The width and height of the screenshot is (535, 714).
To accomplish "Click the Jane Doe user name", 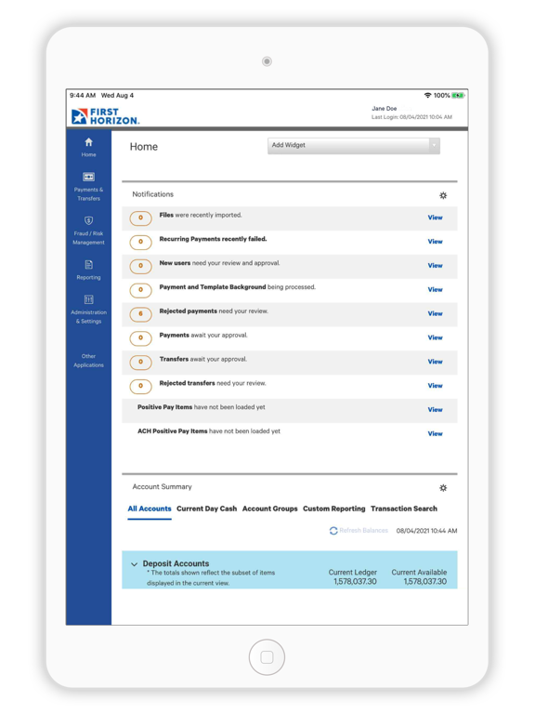I will [385, 109].
